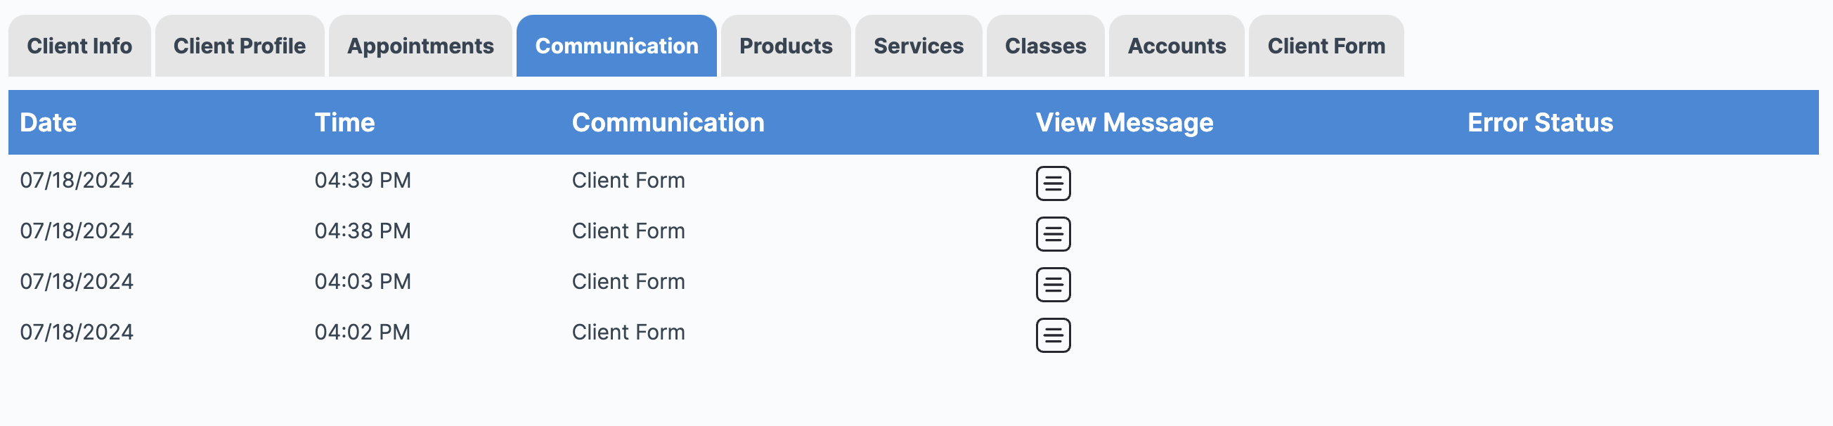This screenshot has width=1833, height=426.
Task: Open the Products tab
Action: coord(786,46)
